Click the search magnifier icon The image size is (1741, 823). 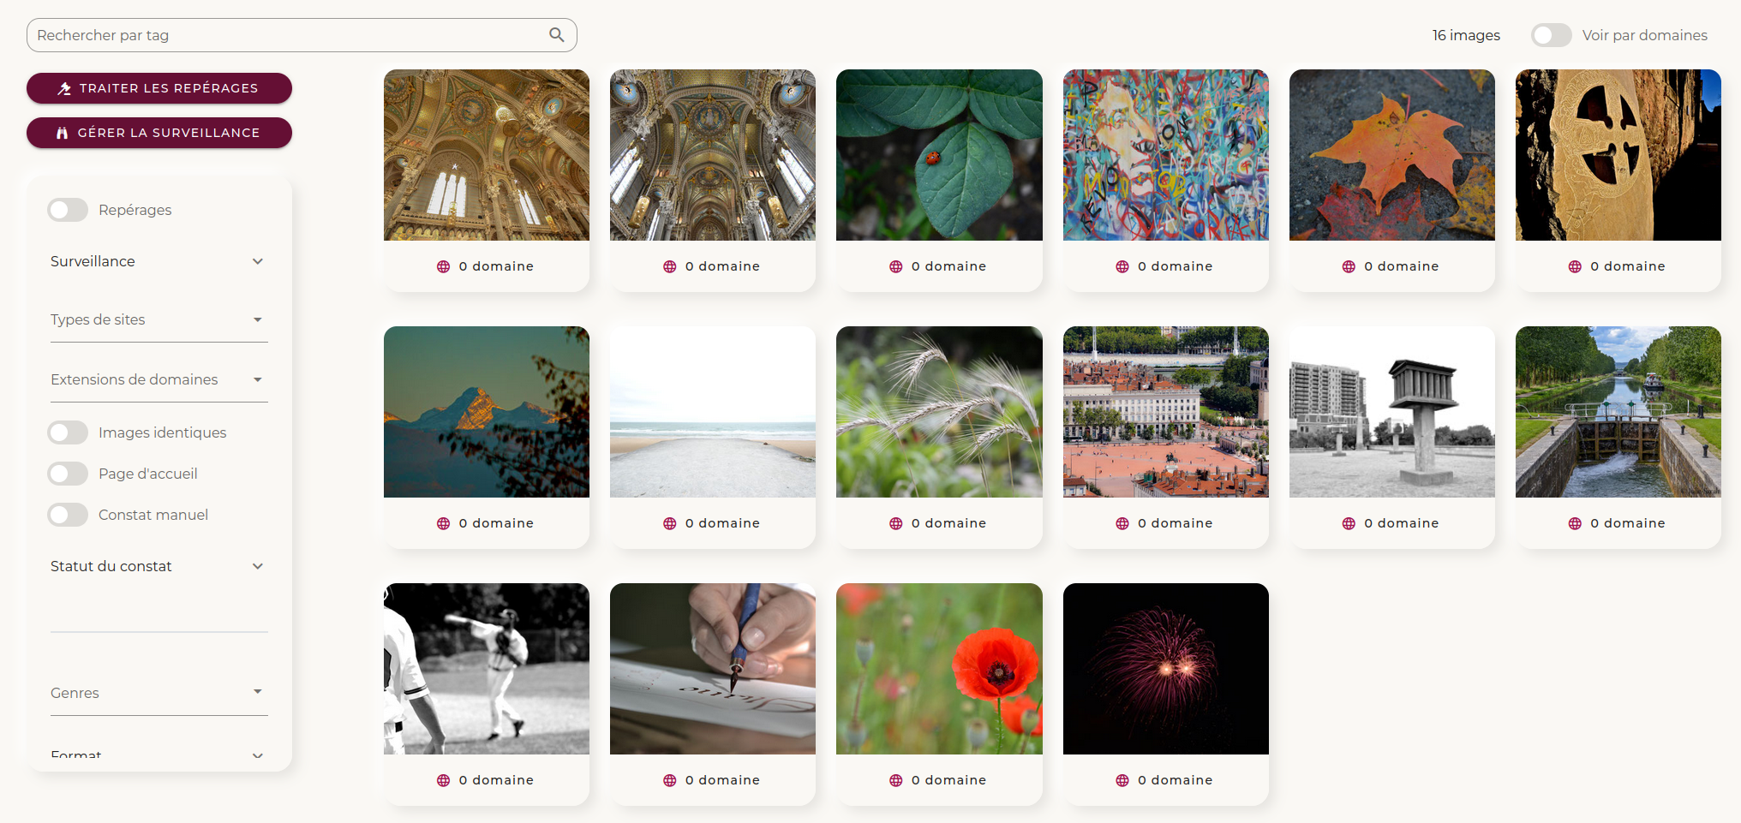coord(557,35)
